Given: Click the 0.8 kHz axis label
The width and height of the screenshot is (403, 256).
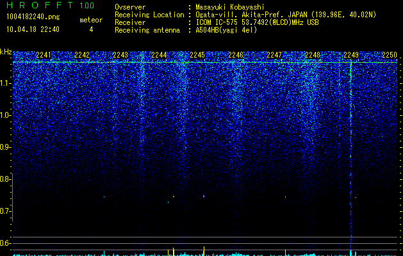Looking at the screenshot, I should (x=4, y=179).
